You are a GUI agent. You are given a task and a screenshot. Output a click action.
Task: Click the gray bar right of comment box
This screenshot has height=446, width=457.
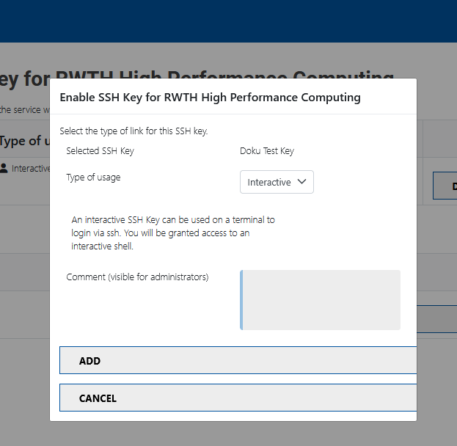tap(436, 318)
